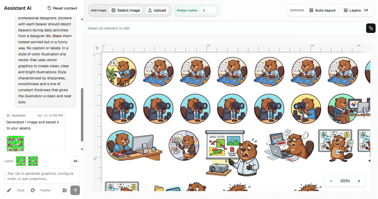Open the Style brush options
The image size is (378, 199).
tap(15, 190)
